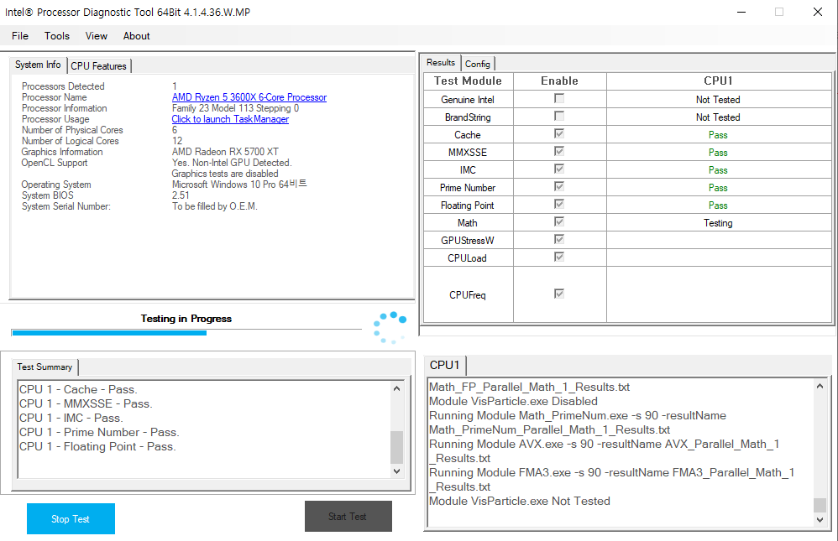This screenshot has height=541, width=838.
Task: Click up arrow in CPU1 log scrollbar
Action: pos(820,386)
